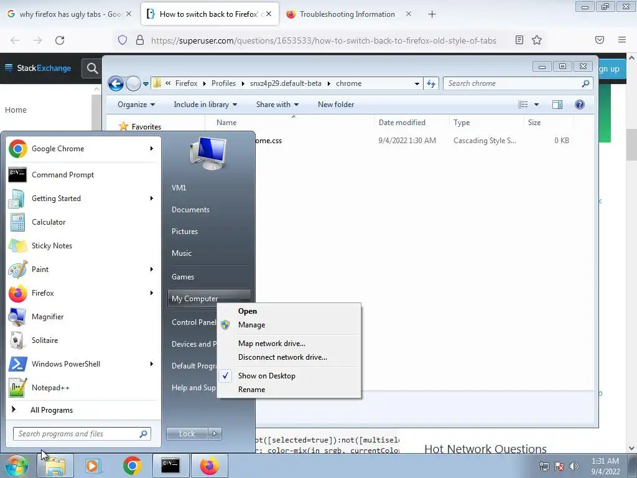Screen dimensions: 637x478
Task: Open Save to Pocket button
Action: pyautogui.click(x=600, y=40)
